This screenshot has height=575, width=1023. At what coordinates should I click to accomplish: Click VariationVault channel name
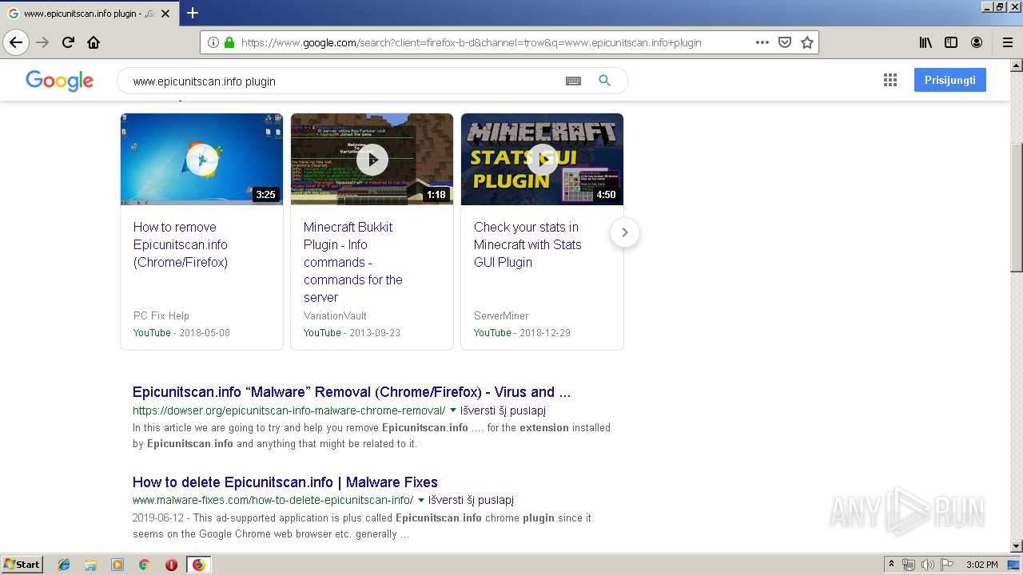click(335, 315)
